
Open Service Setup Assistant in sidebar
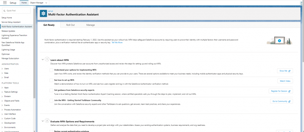[x=11, y=22]
